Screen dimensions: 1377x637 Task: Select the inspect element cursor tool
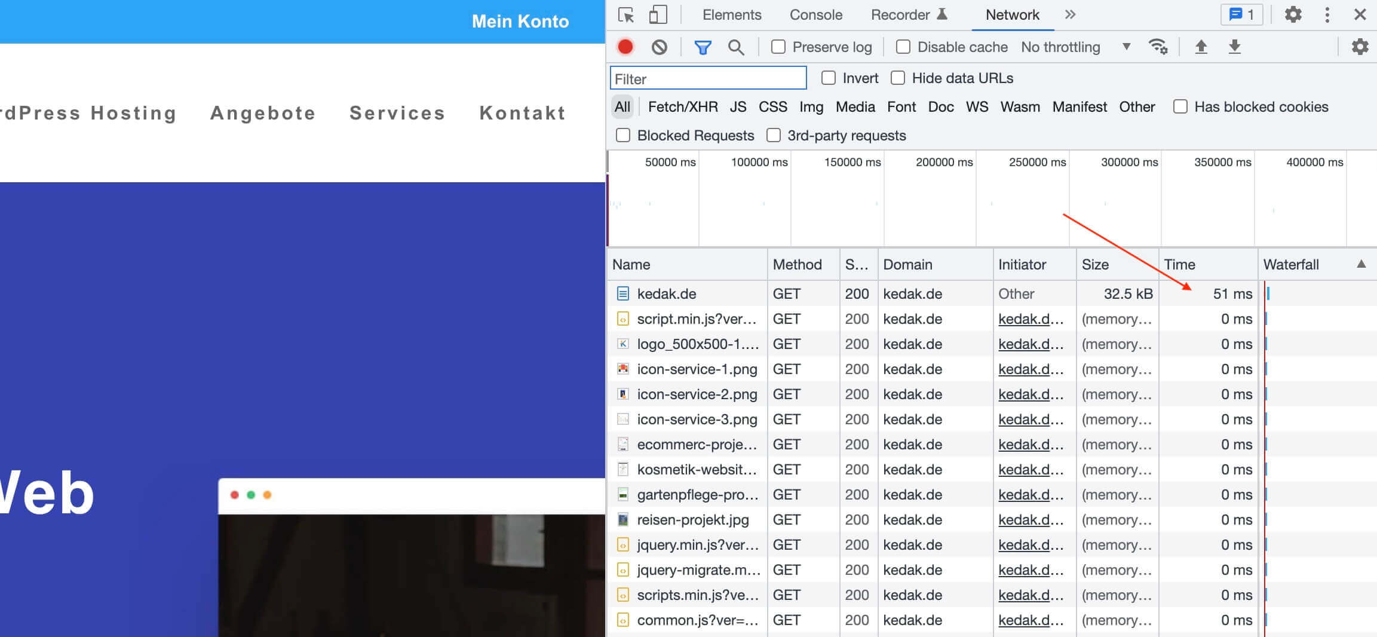click(x=626, y=14)
